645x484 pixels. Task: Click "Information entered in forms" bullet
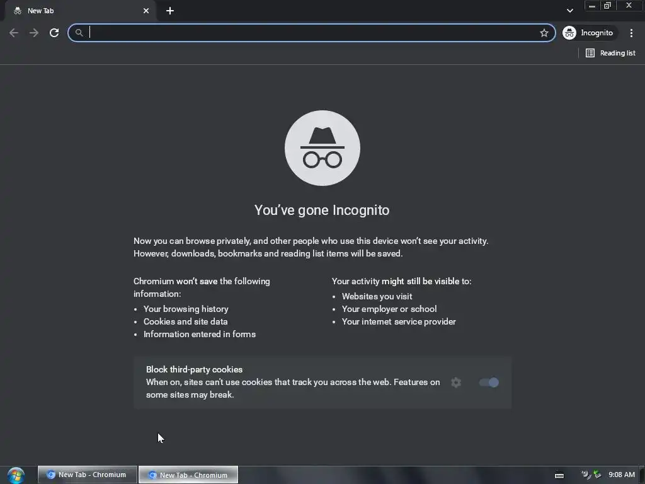200,334
